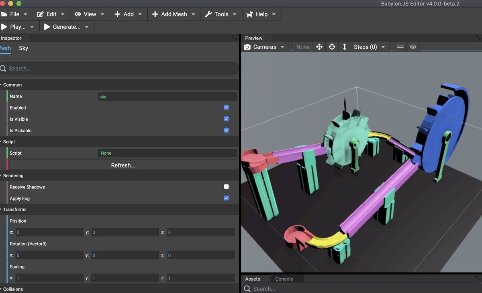Screen dimensions: 482x293
Task: Open the Steps (0) dropdown
Action: [x=383, y=46]
